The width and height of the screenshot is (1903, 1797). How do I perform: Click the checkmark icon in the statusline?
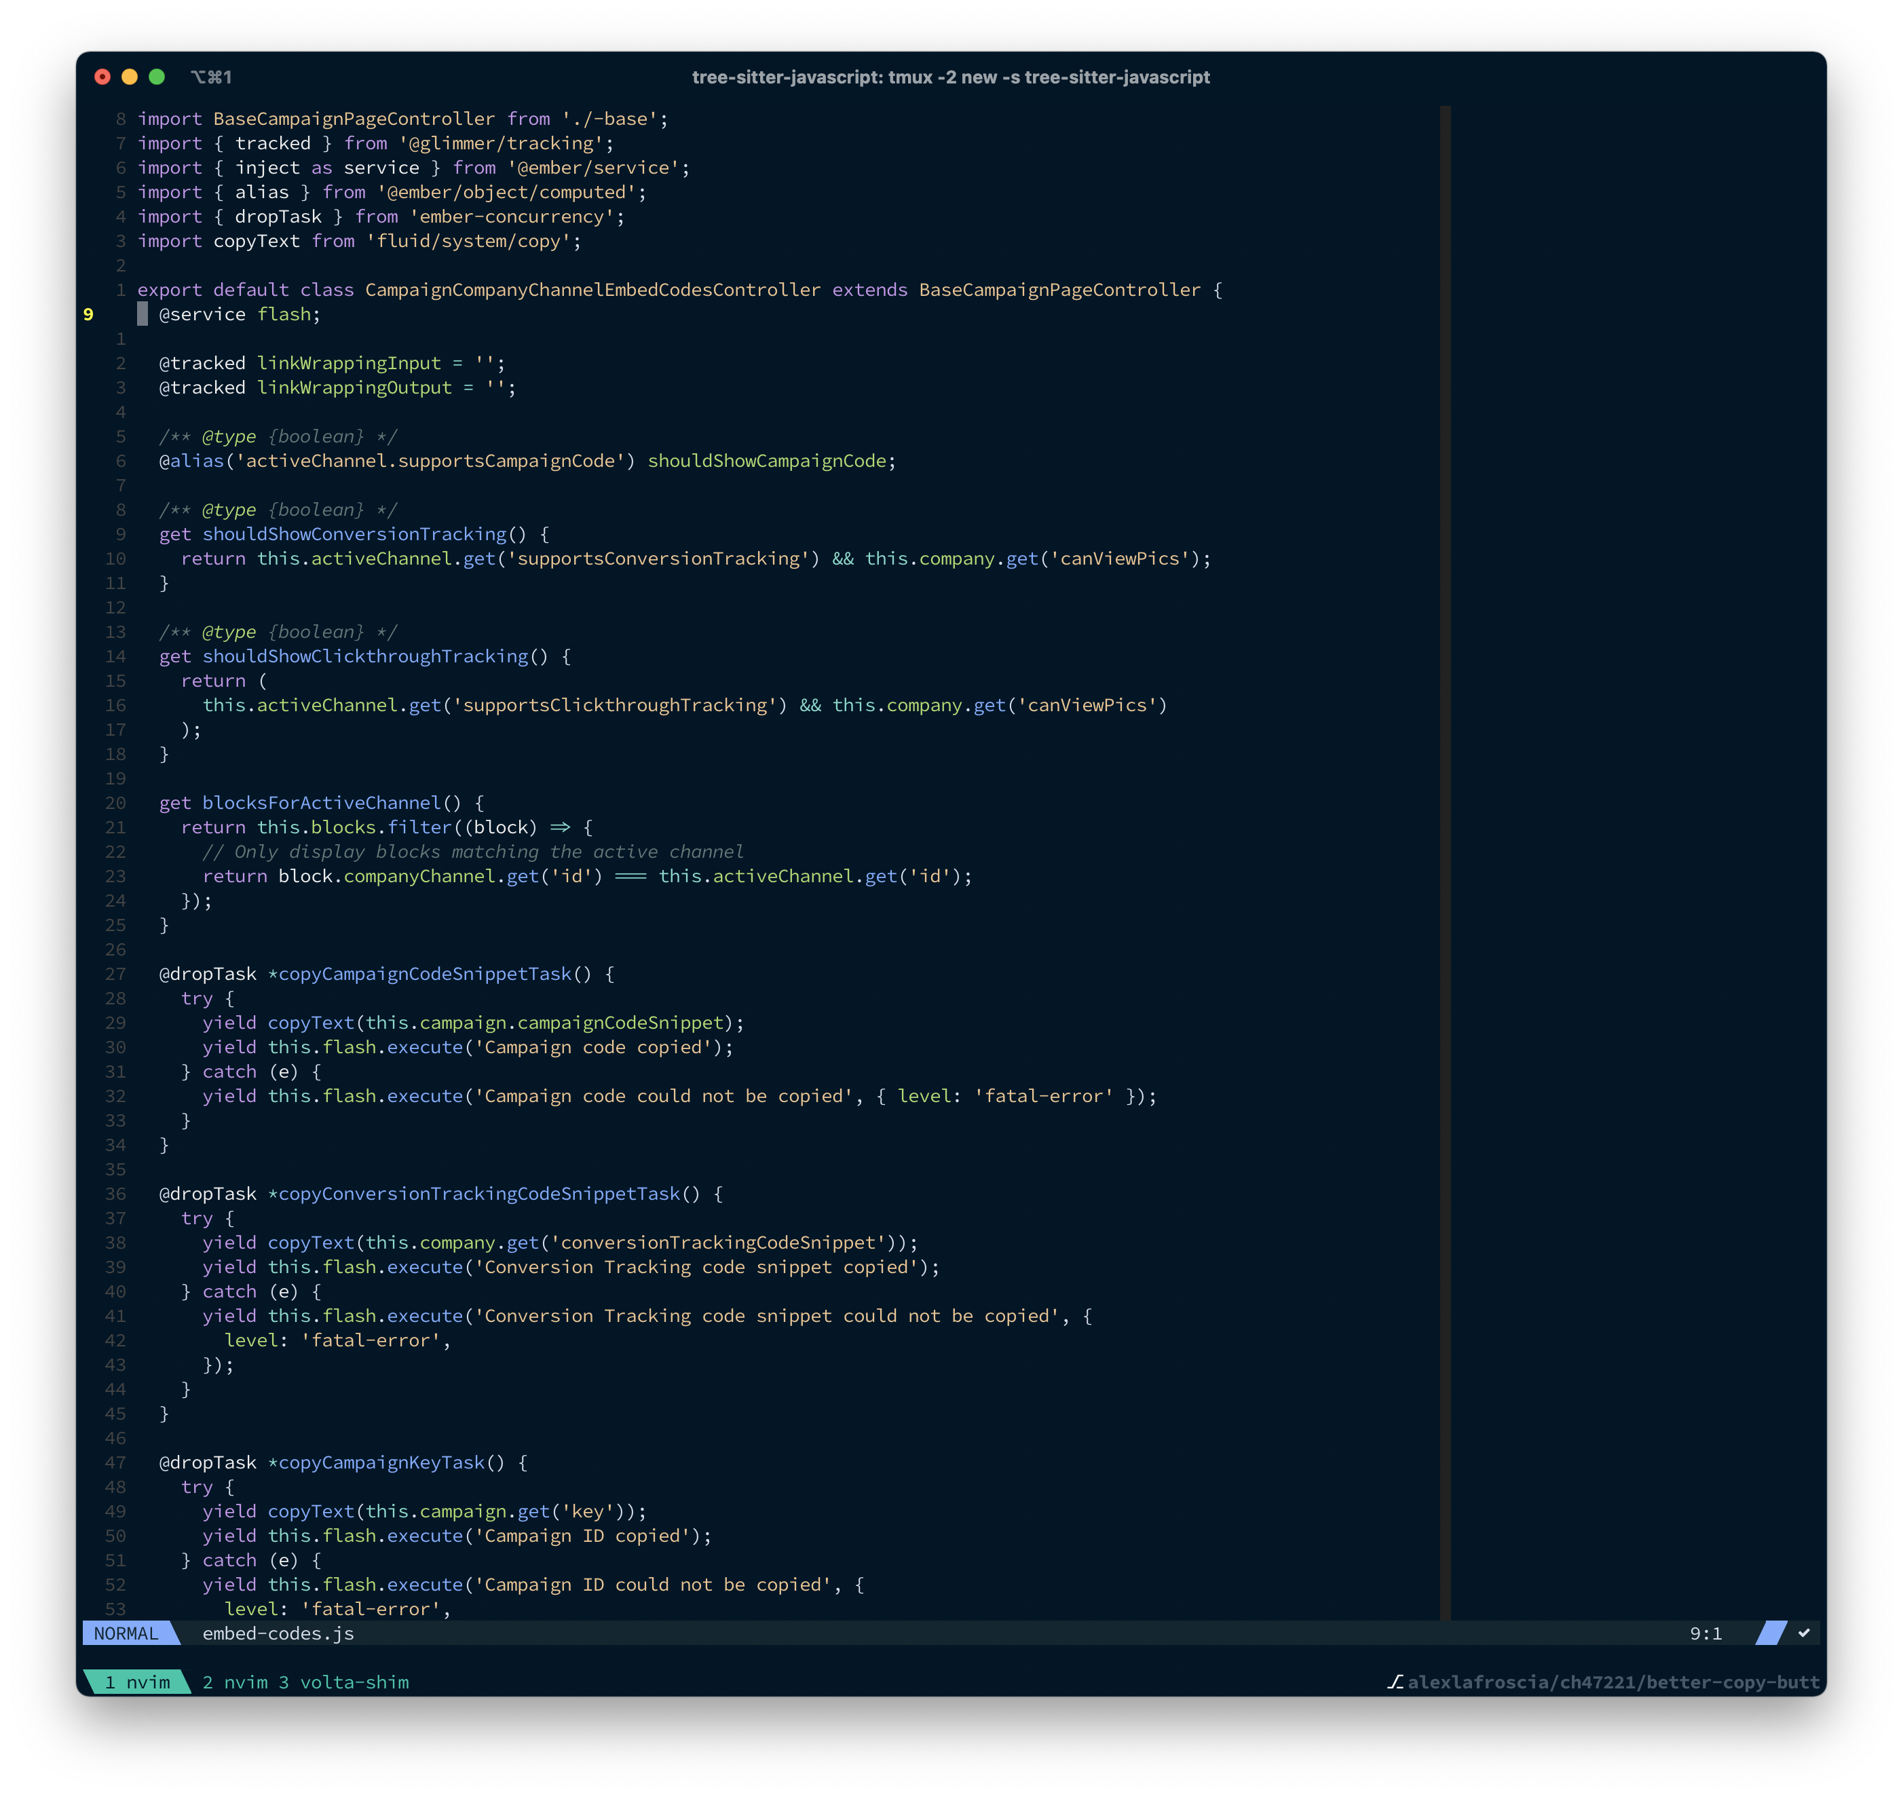pos(1803,1633)
